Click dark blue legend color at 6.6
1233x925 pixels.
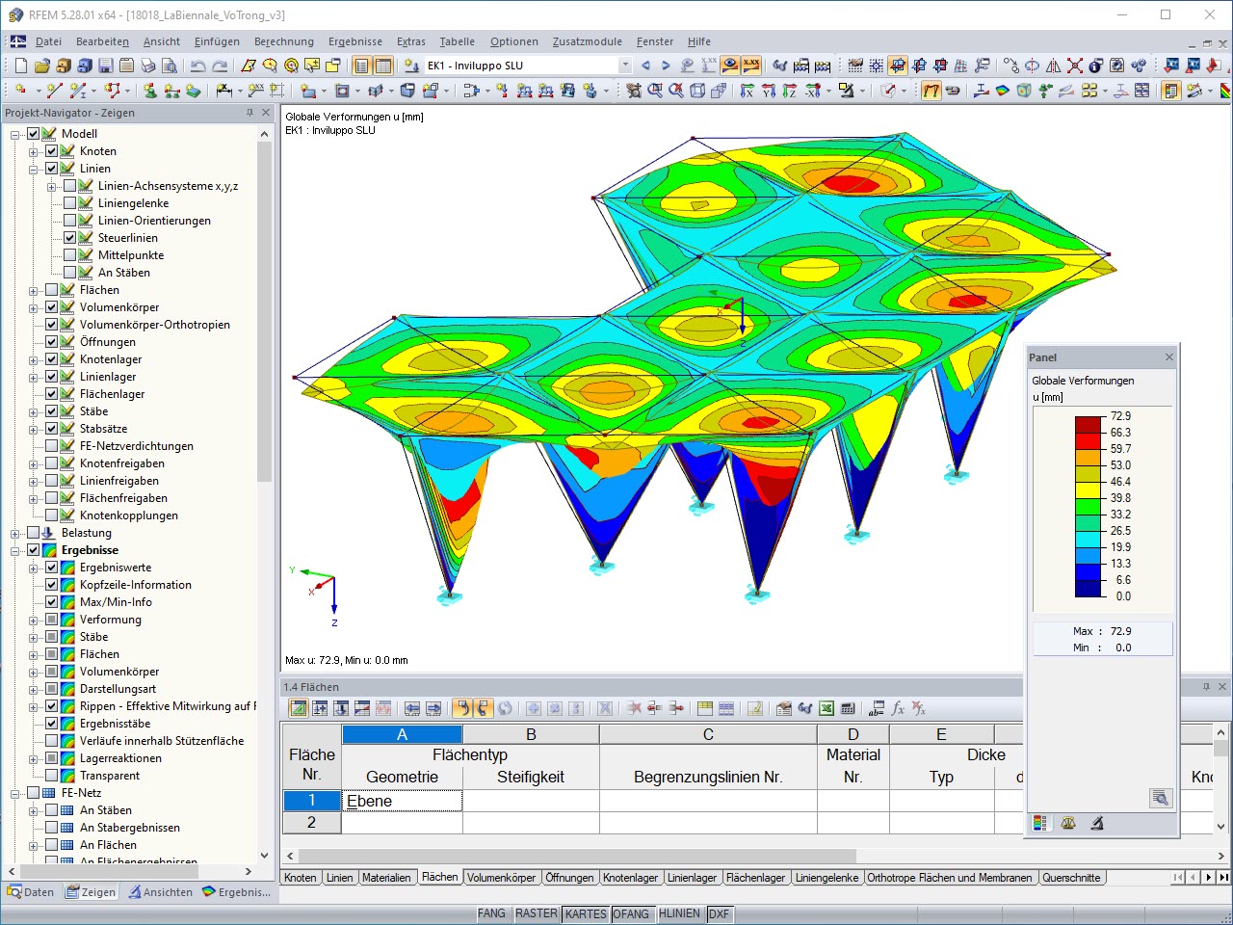(x=1089, y=588)
